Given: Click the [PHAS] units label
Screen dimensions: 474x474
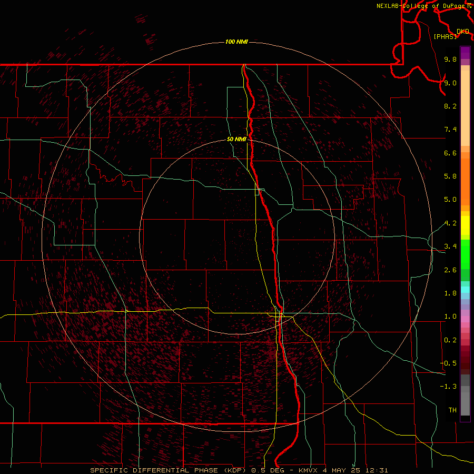Looking at the screenshot, I should (x=445, y=36).
